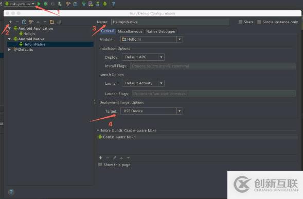Click the grayed-out Stop icon in main toolbar
The height and width of the screenshot is (199, 303).
click(x=52, y=4)
